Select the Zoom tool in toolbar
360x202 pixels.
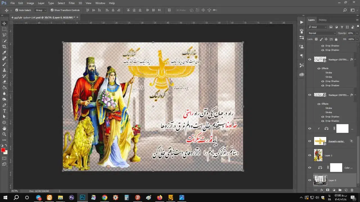(4, 134)
